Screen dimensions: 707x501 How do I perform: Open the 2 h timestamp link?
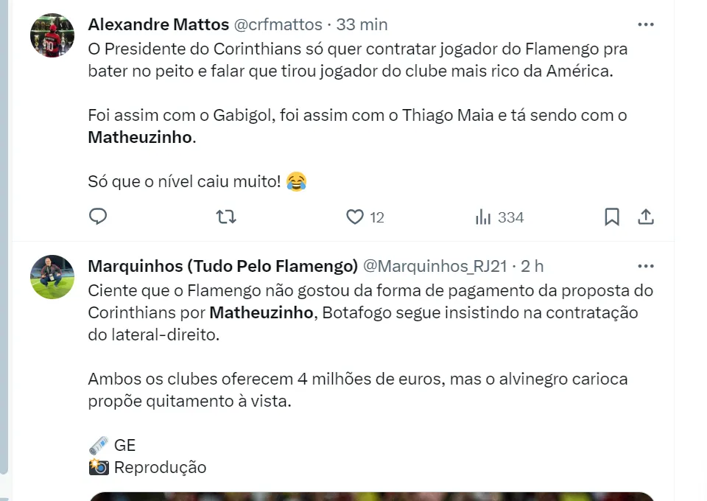532,266
